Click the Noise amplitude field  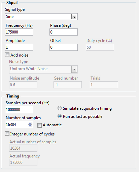point(23,85)
